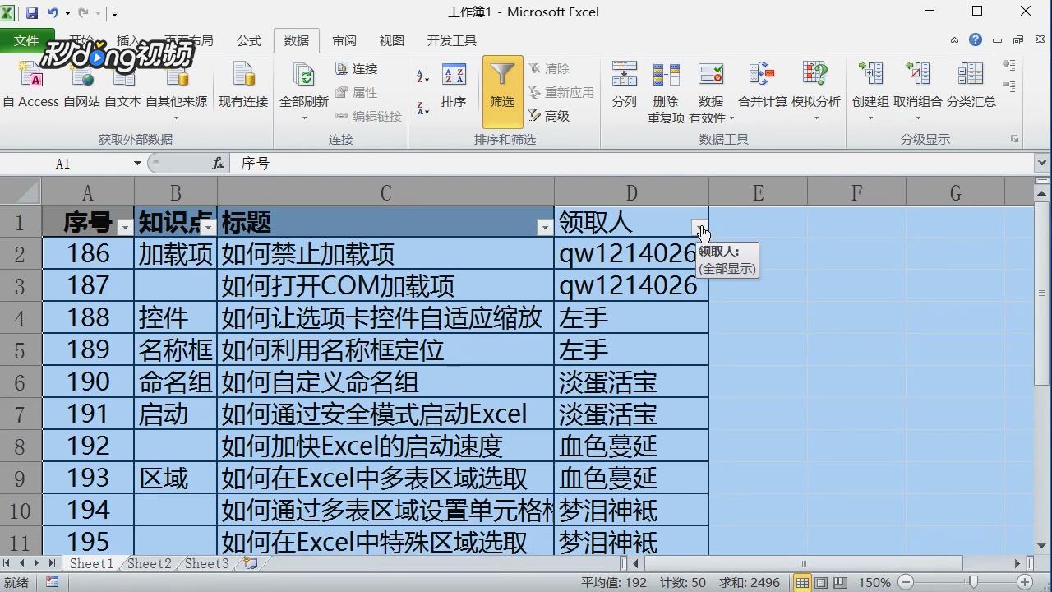This screenshot has height=592, width=1052.
Task: Click the horizontal scrollbar thumb
Action: click(x=803, y=563)
